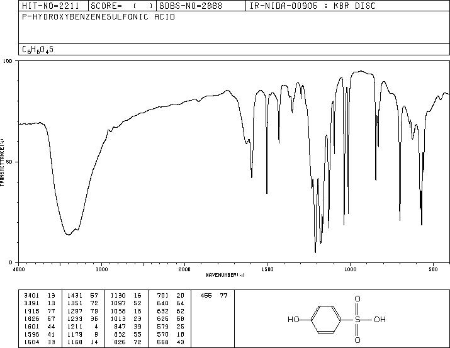Click the broad O-H absorption band minimum near 3400

pyautogui.click(x=69, y=234)
